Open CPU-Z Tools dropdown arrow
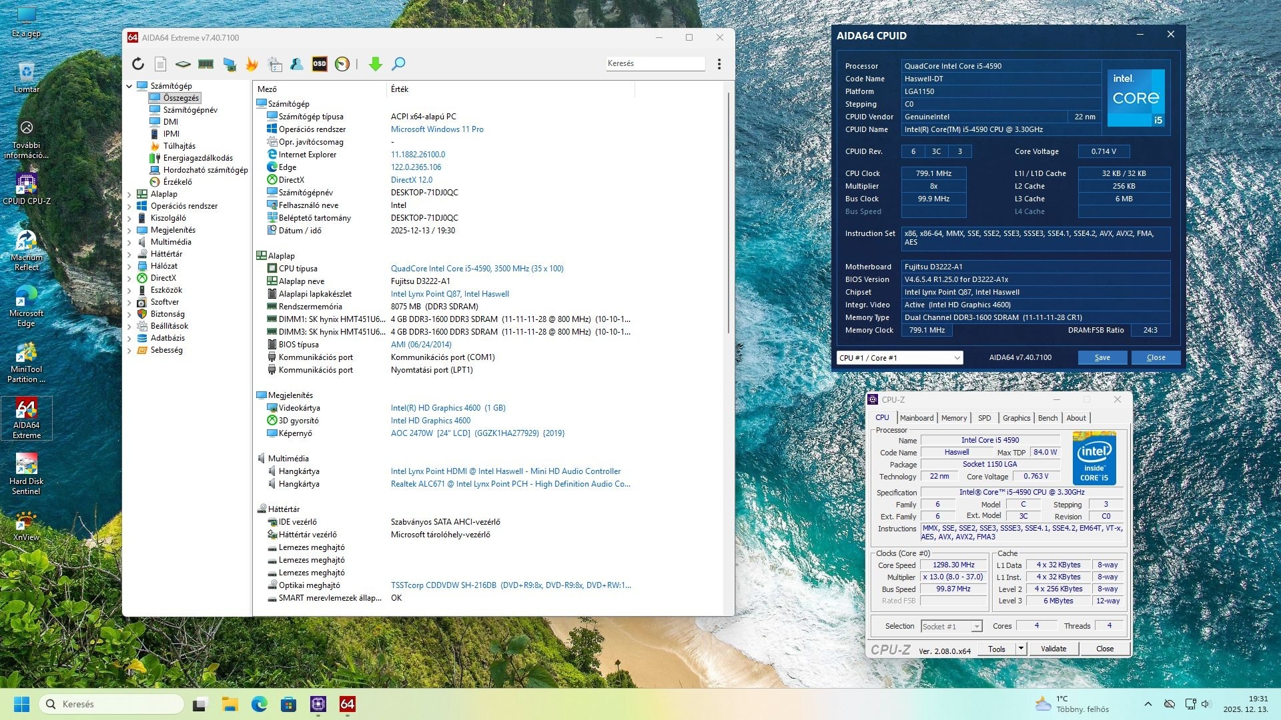This screenshot has height=720, width=1281. pos(1020,649)
